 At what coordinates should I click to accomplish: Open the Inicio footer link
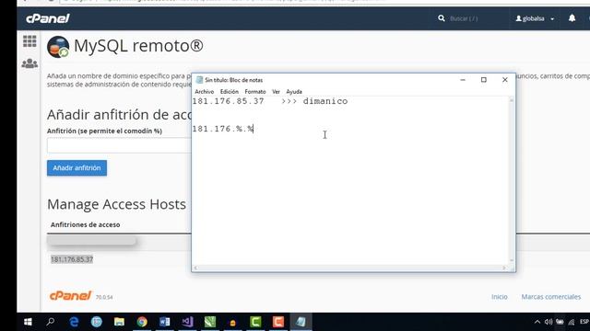tap(500, 296)
